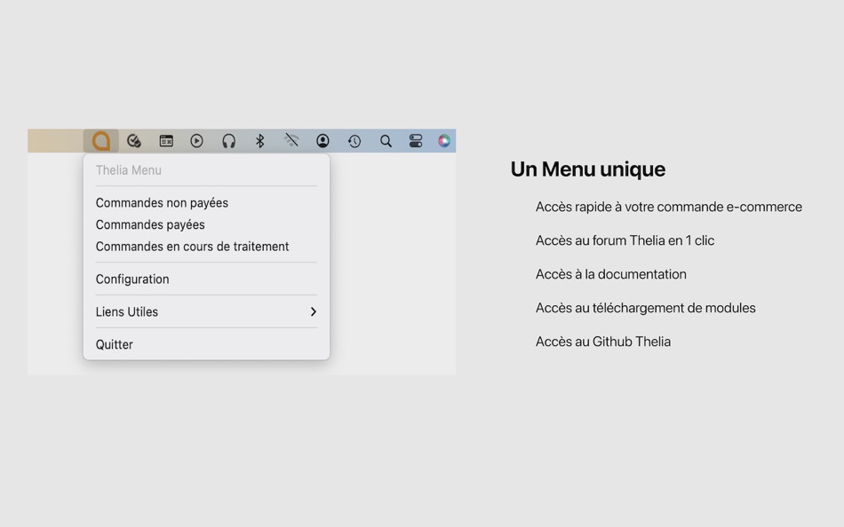The image size is (844, 527).
Task: Open the user account icon in menu bar
Action: (322, 141)
